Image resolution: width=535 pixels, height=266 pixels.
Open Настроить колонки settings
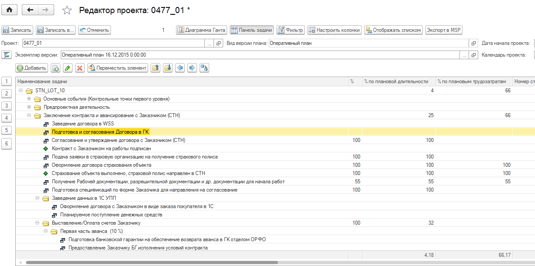(335, 30)
